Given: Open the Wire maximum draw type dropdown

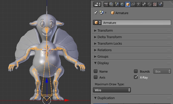Looking at the screenshot, I should tap(112, 90).
